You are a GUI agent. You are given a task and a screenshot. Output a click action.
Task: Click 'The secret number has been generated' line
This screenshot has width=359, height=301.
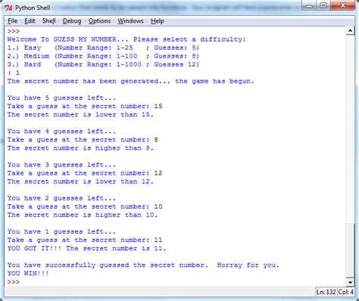pos(130,81)
